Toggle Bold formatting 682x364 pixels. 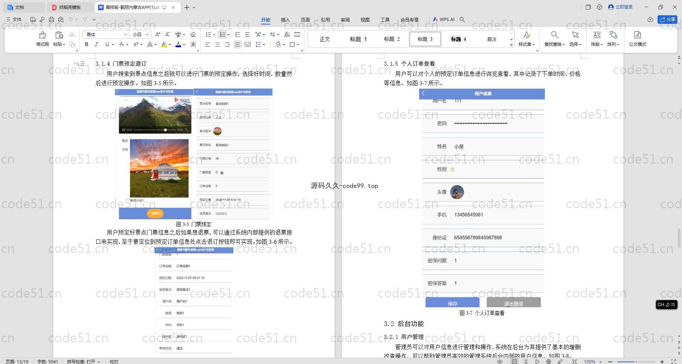tap(86, 44)
